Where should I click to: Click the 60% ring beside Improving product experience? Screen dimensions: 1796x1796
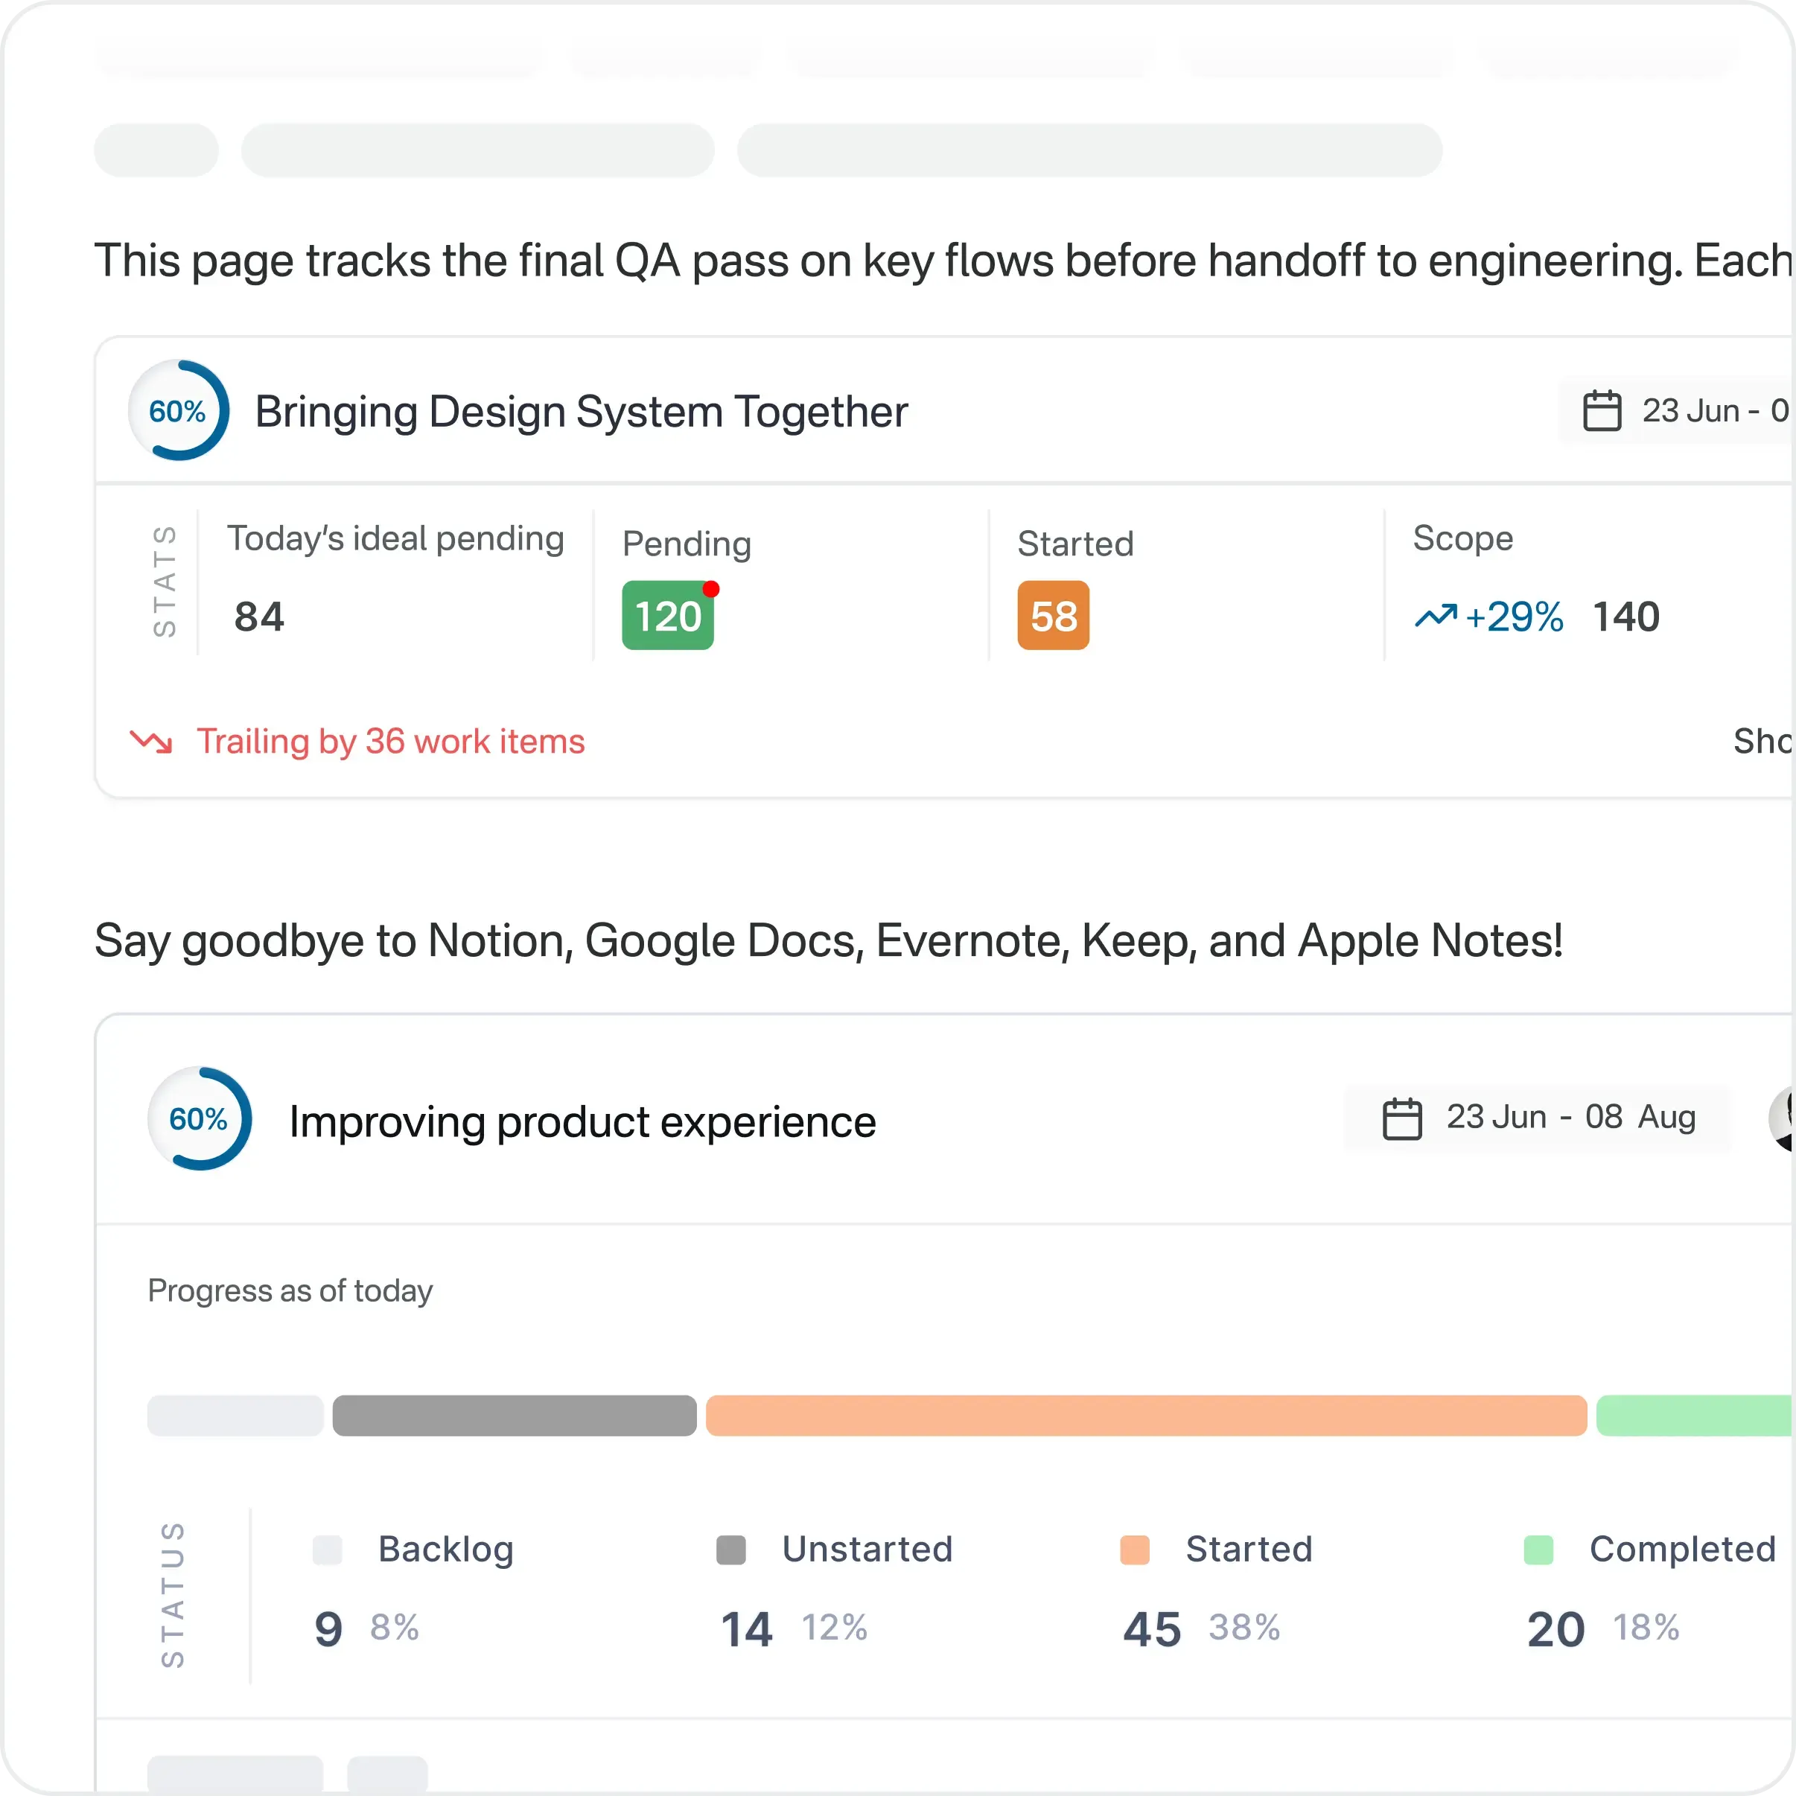point(199,1118)
